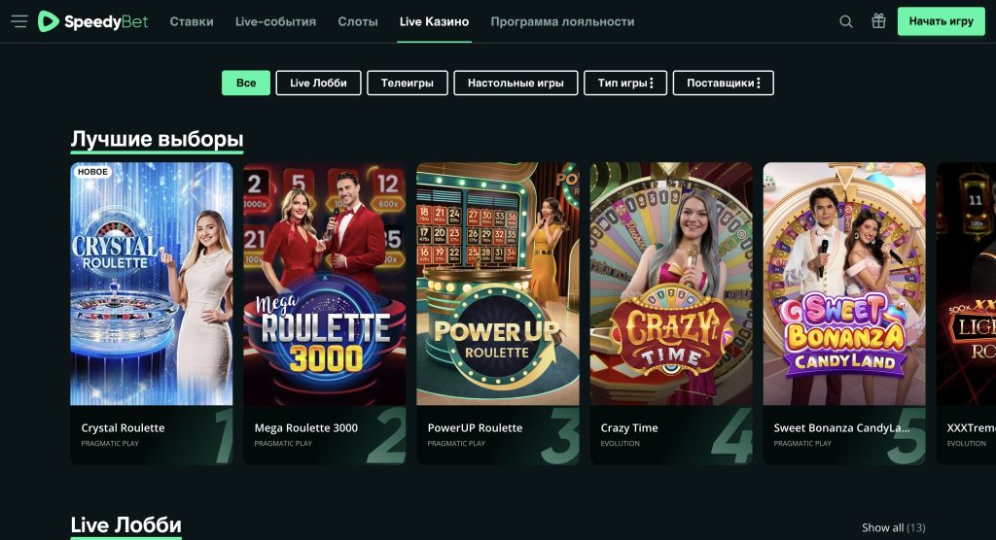Expand the Тип игры dropdown
Image resolution: width=996 pixels, height=540 pixels.
coord(625,84)
